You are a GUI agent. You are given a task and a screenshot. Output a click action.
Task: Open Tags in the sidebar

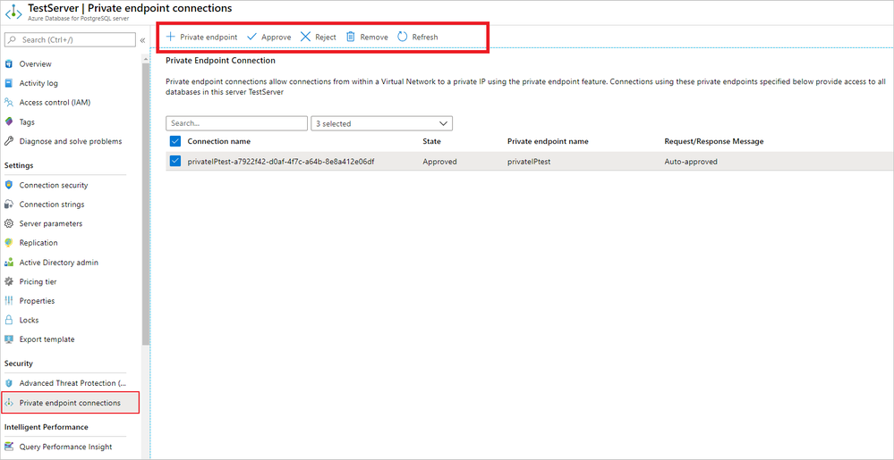pyautogui.click(x=27, y=121)
